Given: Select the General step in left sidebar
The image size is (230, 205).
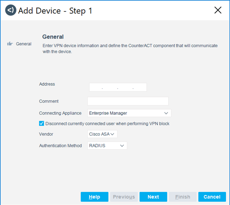Looking at the screenshot, I should (x=24, y=44).
